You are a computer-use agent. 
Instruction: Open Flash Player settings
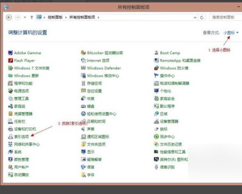coord(21,61)
